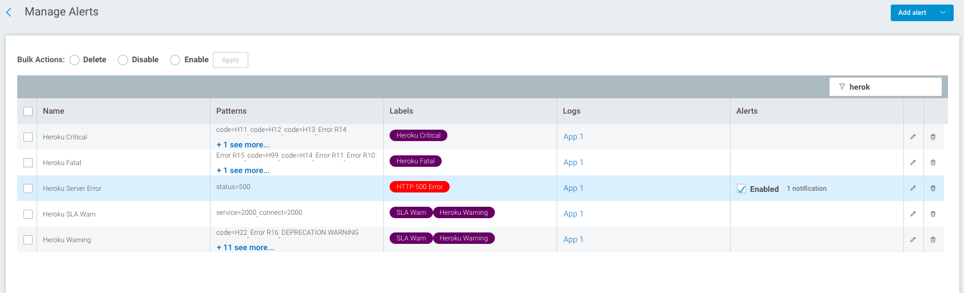Edit the Heroku Critical alert pencil icon
Image resolution: width=964 pixels, height=293 pixels.
coord(913,137)
